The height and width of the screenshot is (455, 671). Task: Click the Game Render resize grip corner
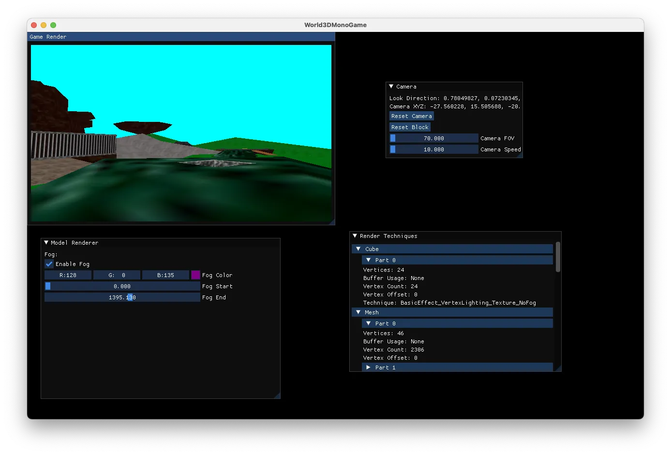point(332,222)
